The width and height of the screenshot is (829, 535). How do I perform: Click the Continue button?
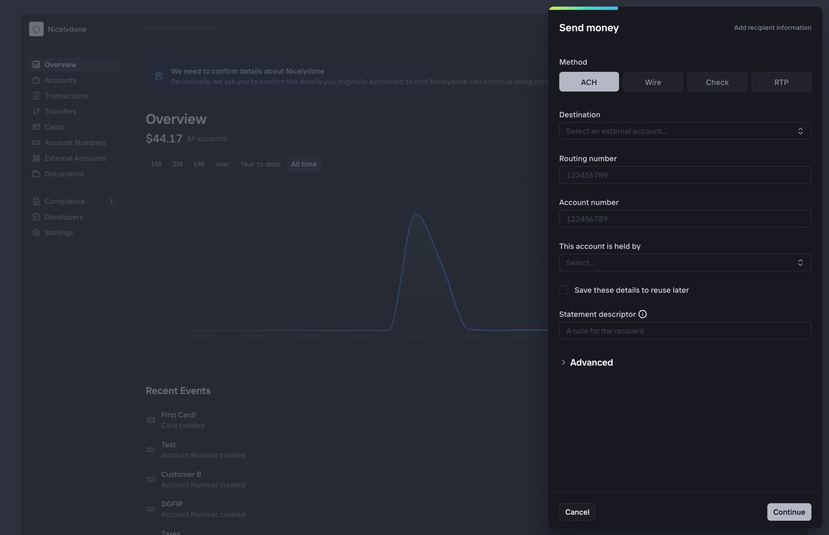click(789, 512)
